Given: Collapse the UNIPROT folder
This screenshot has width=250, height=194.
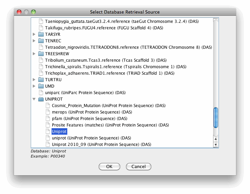Looking at the screenshot, I should click(x=34, y=99).
